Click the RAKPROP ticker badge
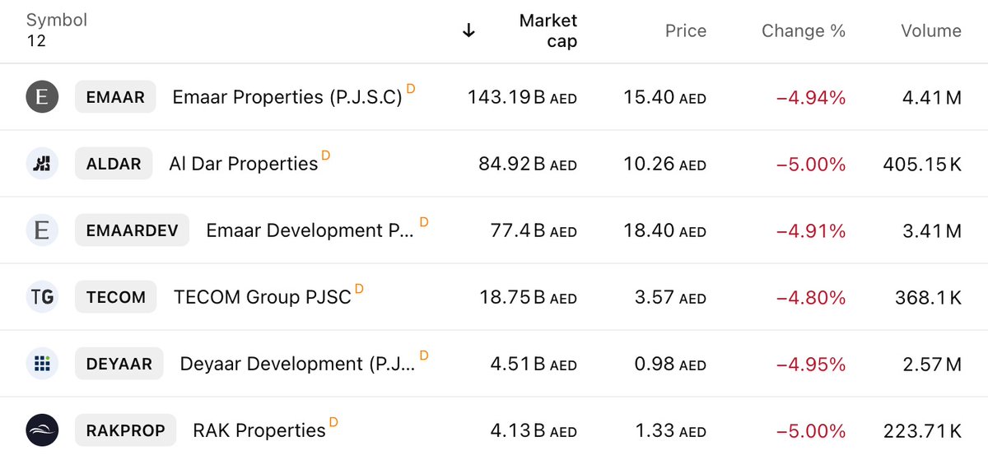988x460 pixels. [x=126, y=430]
